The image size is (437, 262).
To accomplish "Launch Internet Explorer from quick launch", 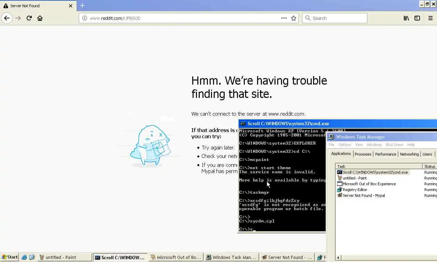I will (x=24, y=257).
